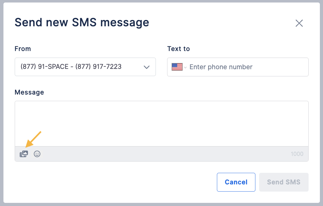Open the (877) 91-SPACE sender number selector
The width and height of the screenshot is (323, 206).
pyautogui.click(x=85, y=67)
